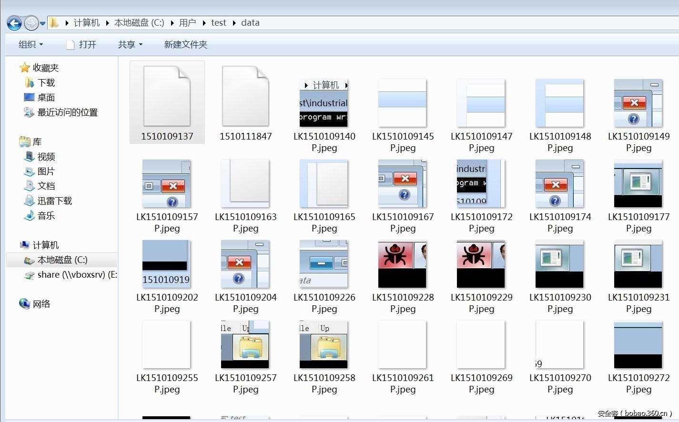Viewport: 679px width, 422px height.
Task: Click the 用户 breadcrumb in address bar
Action: coord(187,23)
